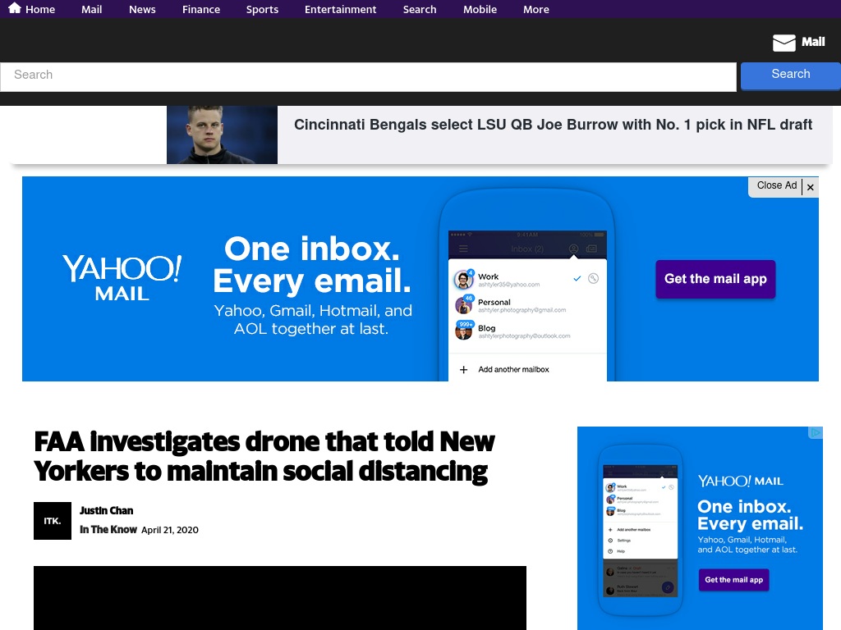The height and width of the screenshot is (630, 841).
Task: Open the In The Know source link
Action: pos(108,529)
